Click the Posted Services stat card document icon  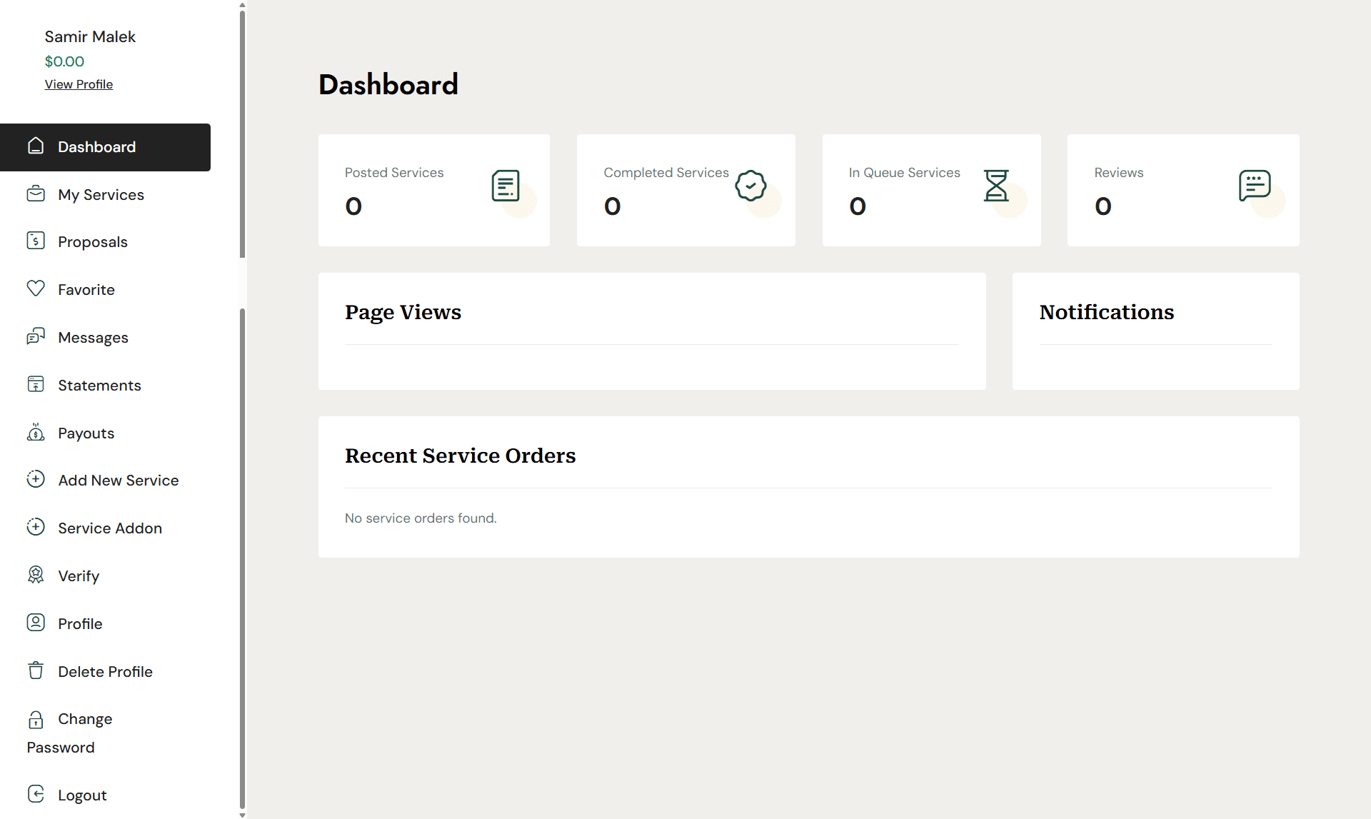point(506,186)
